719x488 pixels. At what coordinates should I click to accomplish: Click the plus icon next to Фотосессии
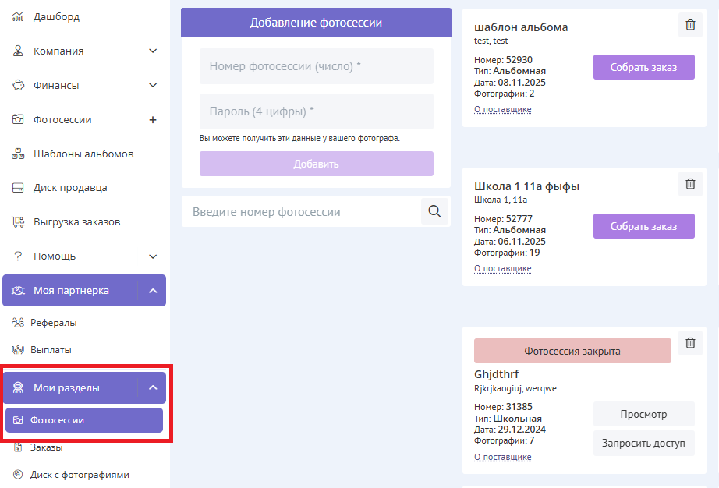(x=153, y=120)
